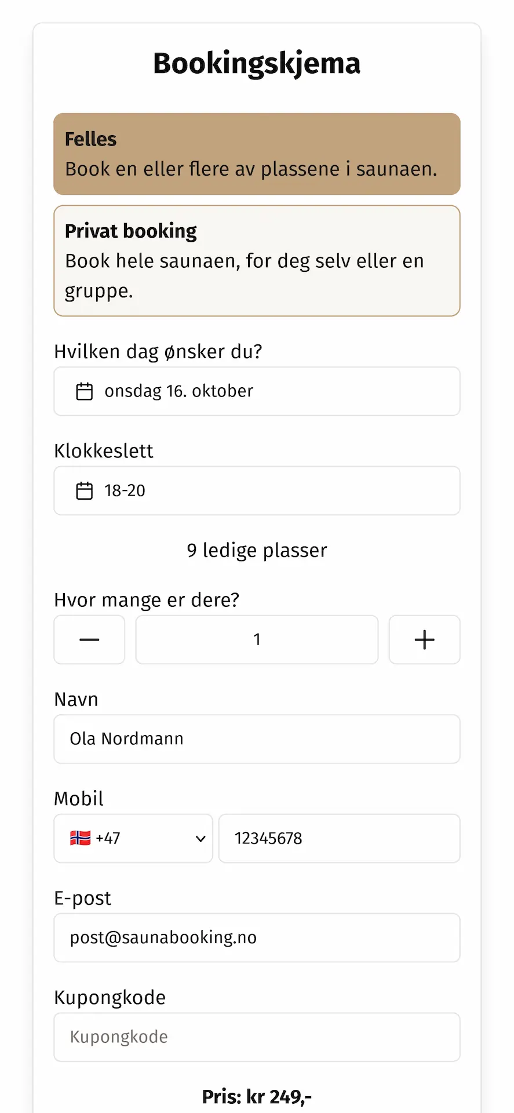Image resolution: width=514 pixels, height=1113 pixels.
Task: Click the Pris: kr 249,- label
Action: click(257, 1096)
